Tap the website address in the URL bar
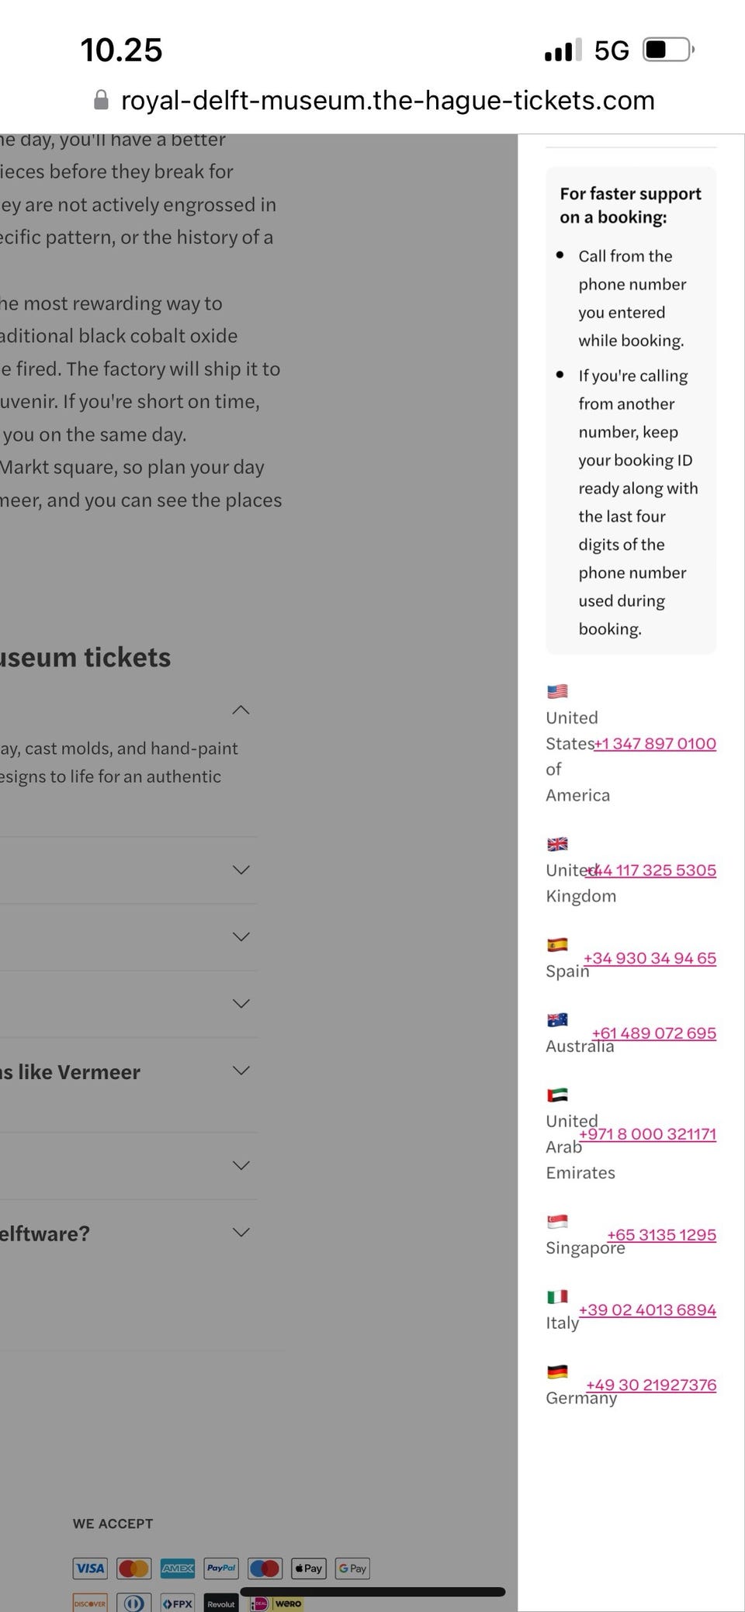The width and height of the screenshot is (745, 1612). point(388,100)
